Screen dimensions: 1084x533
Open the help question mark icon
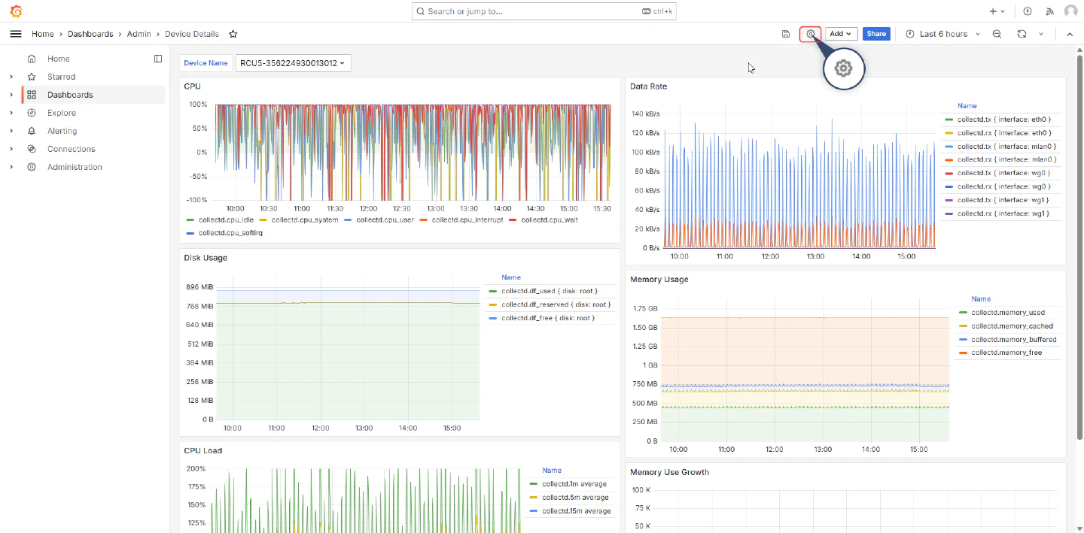click(1028, 11)
